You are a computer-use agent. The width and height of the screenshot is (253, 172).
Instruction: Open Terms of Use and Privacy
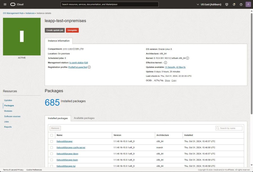point(13,170)
